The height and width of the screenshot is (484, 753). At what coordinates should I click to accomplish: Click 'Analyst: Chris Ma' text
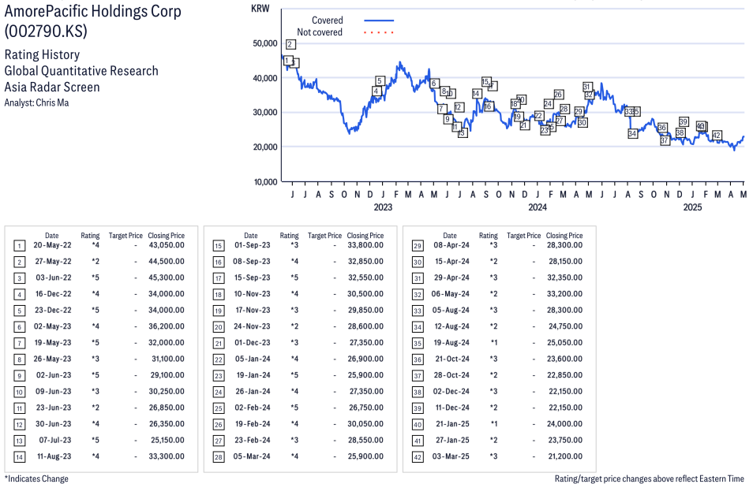tap(36, 102)
